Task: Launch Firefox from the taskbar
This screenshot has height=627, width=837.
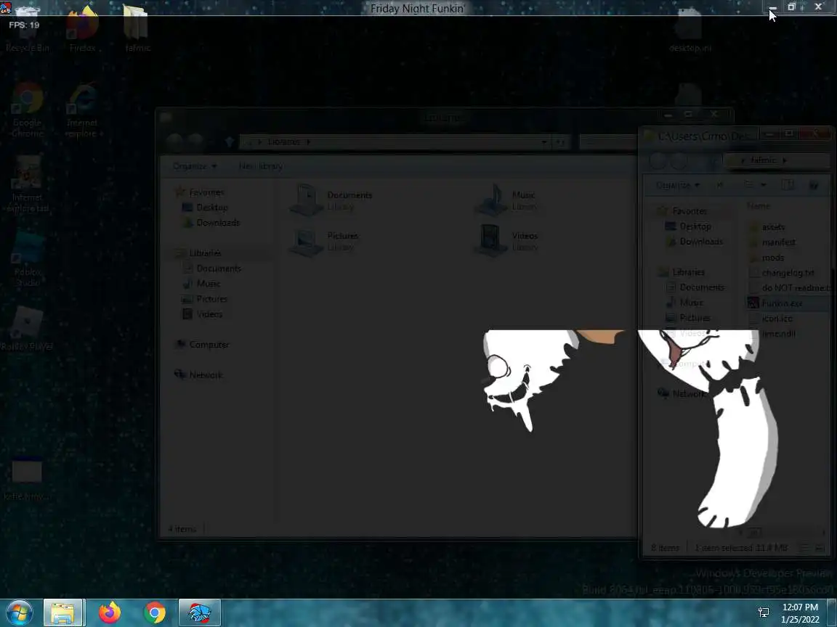Action: click(110, 612)
